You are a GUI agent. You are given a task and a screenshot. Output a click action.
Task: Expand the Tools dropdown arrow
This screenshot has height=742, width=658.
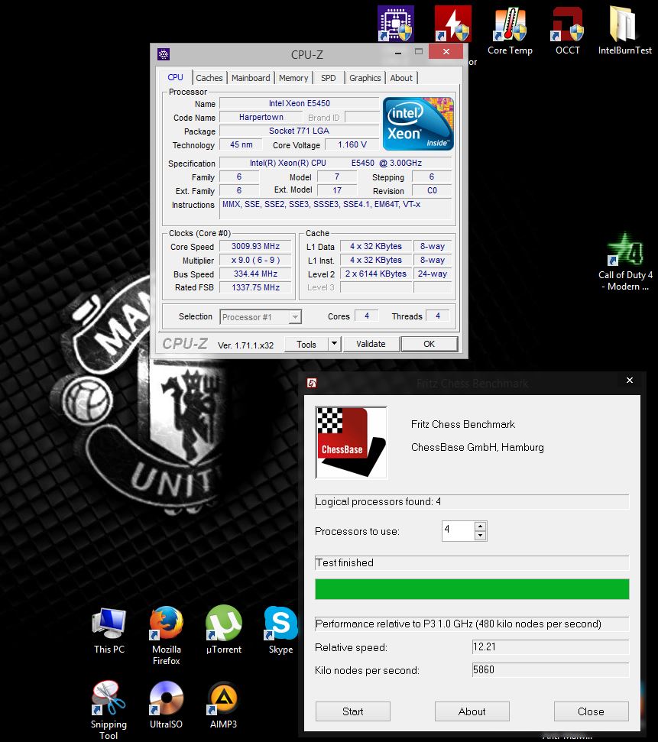pos(334,344)
